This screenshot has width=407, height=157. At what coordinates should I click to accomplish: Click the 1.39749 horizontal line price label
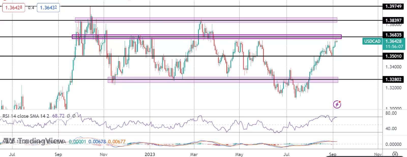[x=393, y=6]
